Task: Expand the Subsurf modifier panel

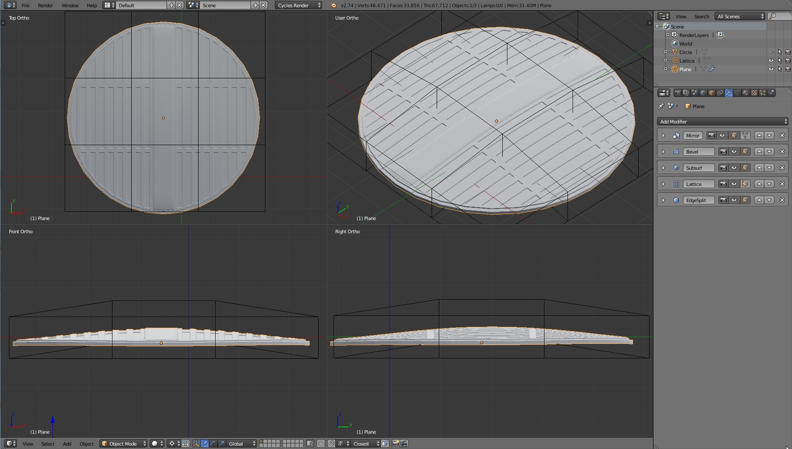Action: click(x=663, y=168)
